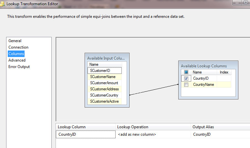Click the Lookup Column grid header
The image size is (250, 148).
pyautogui.click(x=86, y=127)
